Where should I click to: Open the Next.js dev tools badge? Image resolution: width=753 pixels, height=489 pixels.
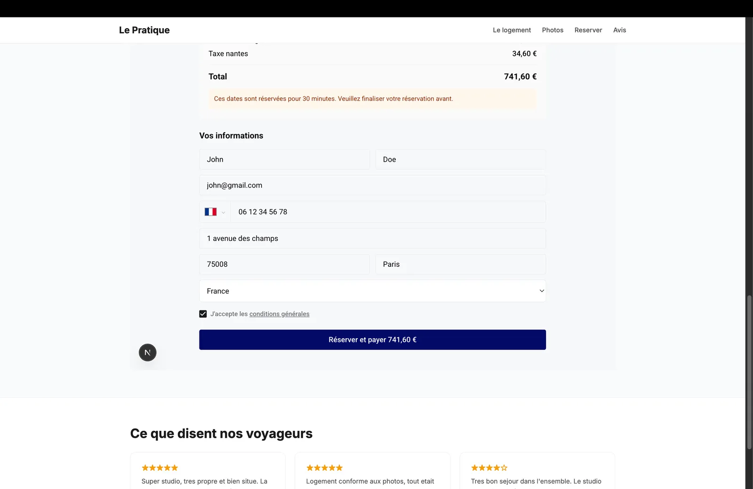pos(147,352)
